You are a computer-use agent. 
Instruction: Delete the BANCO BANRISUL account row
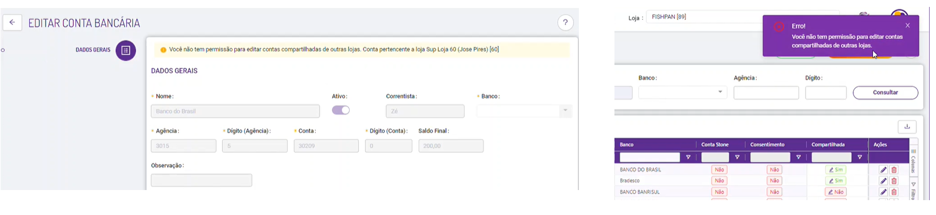(894, 192)
